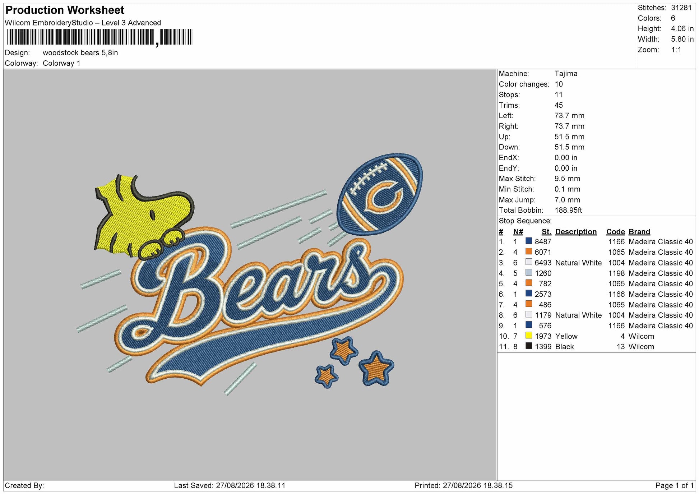Click the EndX value "0.00 in"
699x494 pixels.
click(566, 158)
